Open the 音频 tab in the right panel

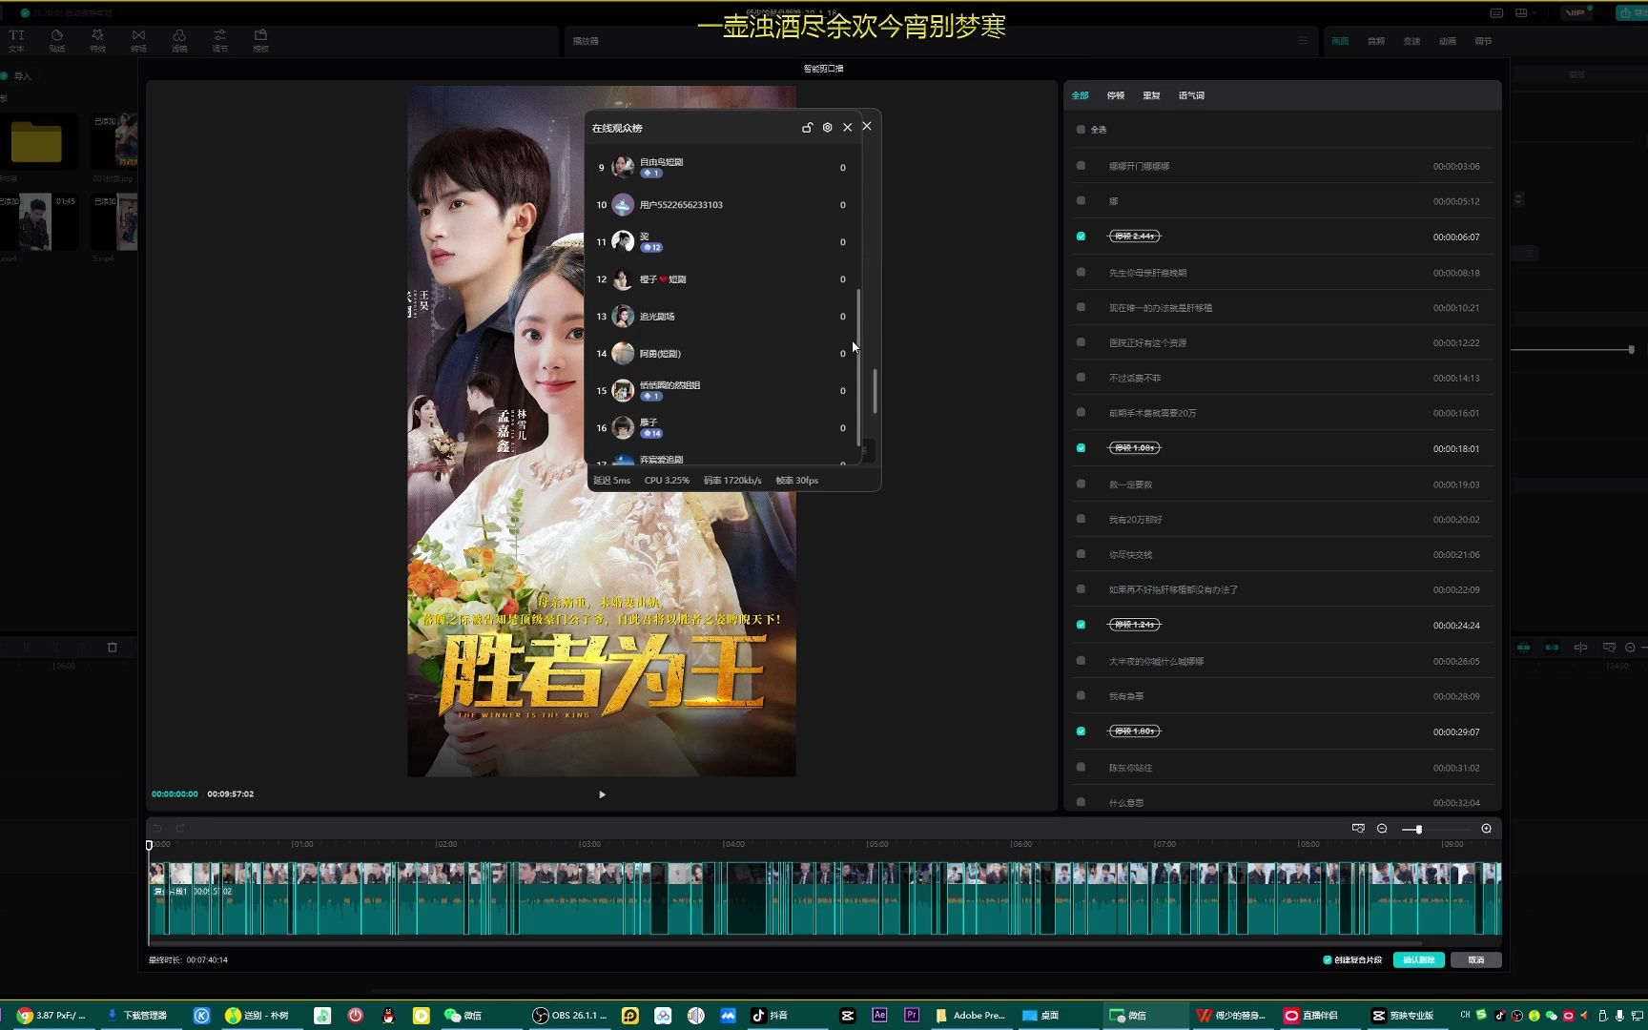tap(1376, 41)
